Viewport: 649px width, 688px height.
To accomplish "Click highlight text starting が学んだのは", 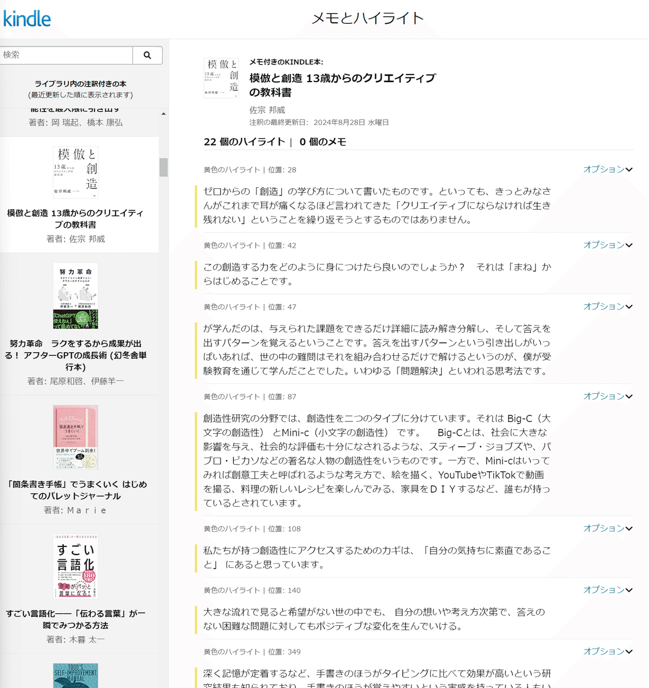I will 377,350.
